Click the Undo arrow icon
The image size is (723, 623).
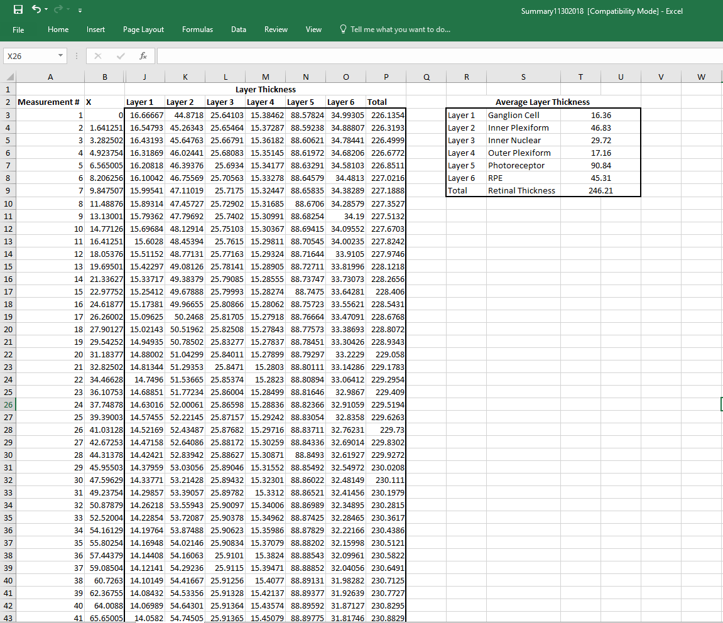tap(37, 9)
